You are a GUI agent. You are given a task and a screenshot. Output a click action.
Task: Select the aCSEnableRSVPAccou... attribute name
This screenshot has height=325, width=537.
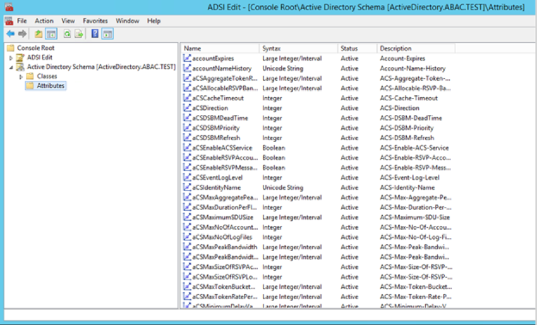pos(225,157)
